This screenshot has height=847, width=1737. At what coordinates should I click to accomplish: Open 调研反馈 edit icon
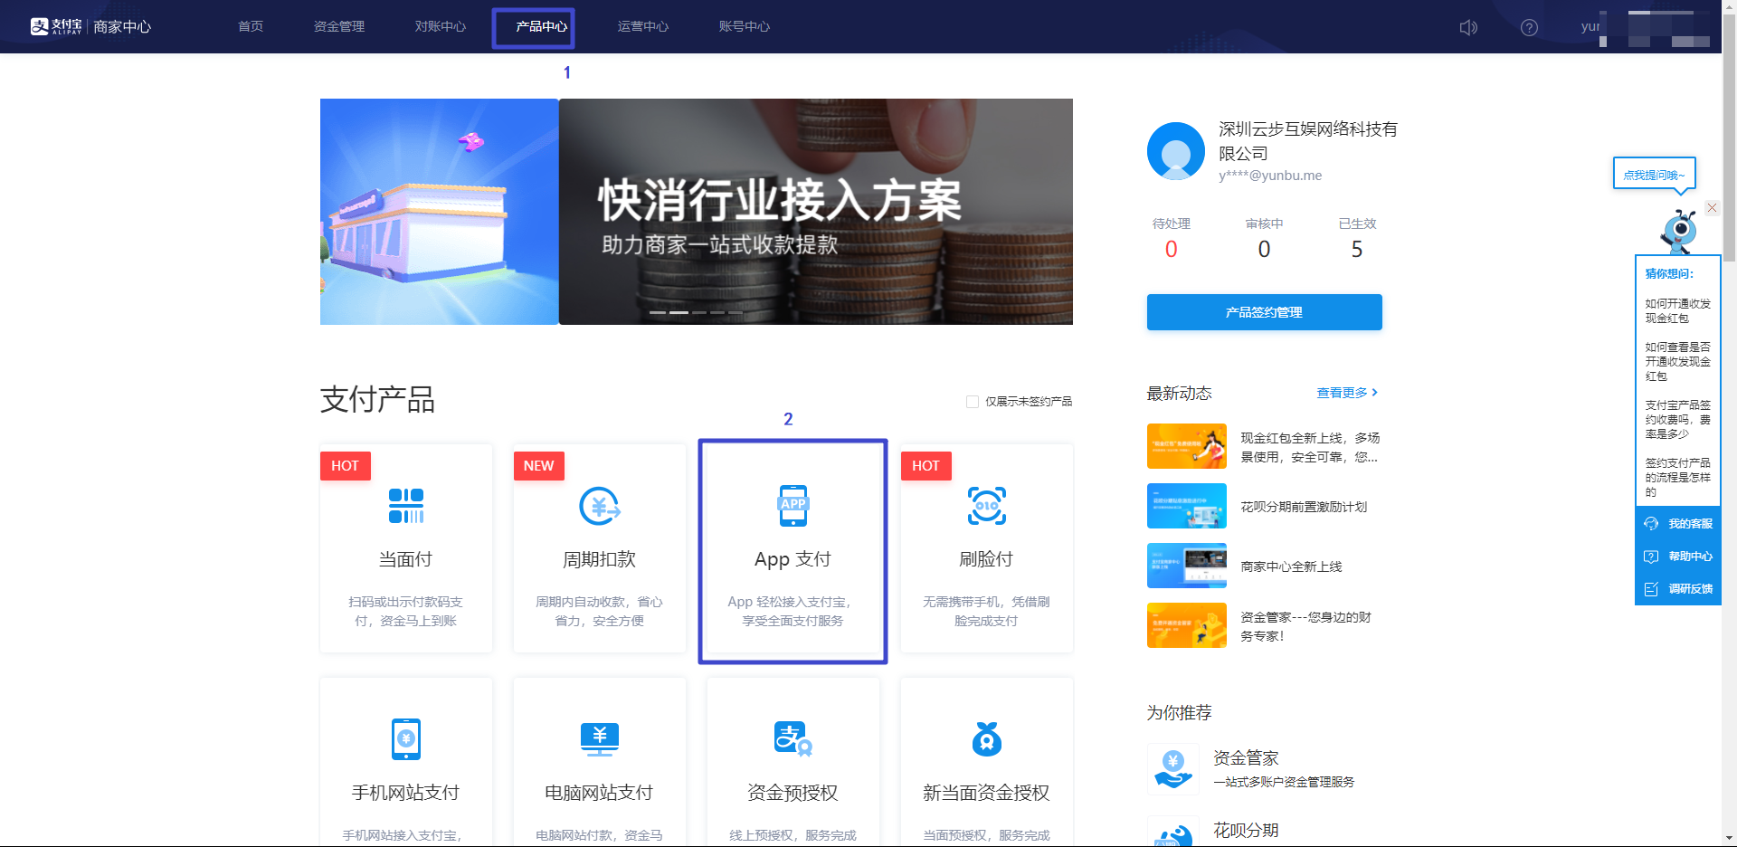1651,589
